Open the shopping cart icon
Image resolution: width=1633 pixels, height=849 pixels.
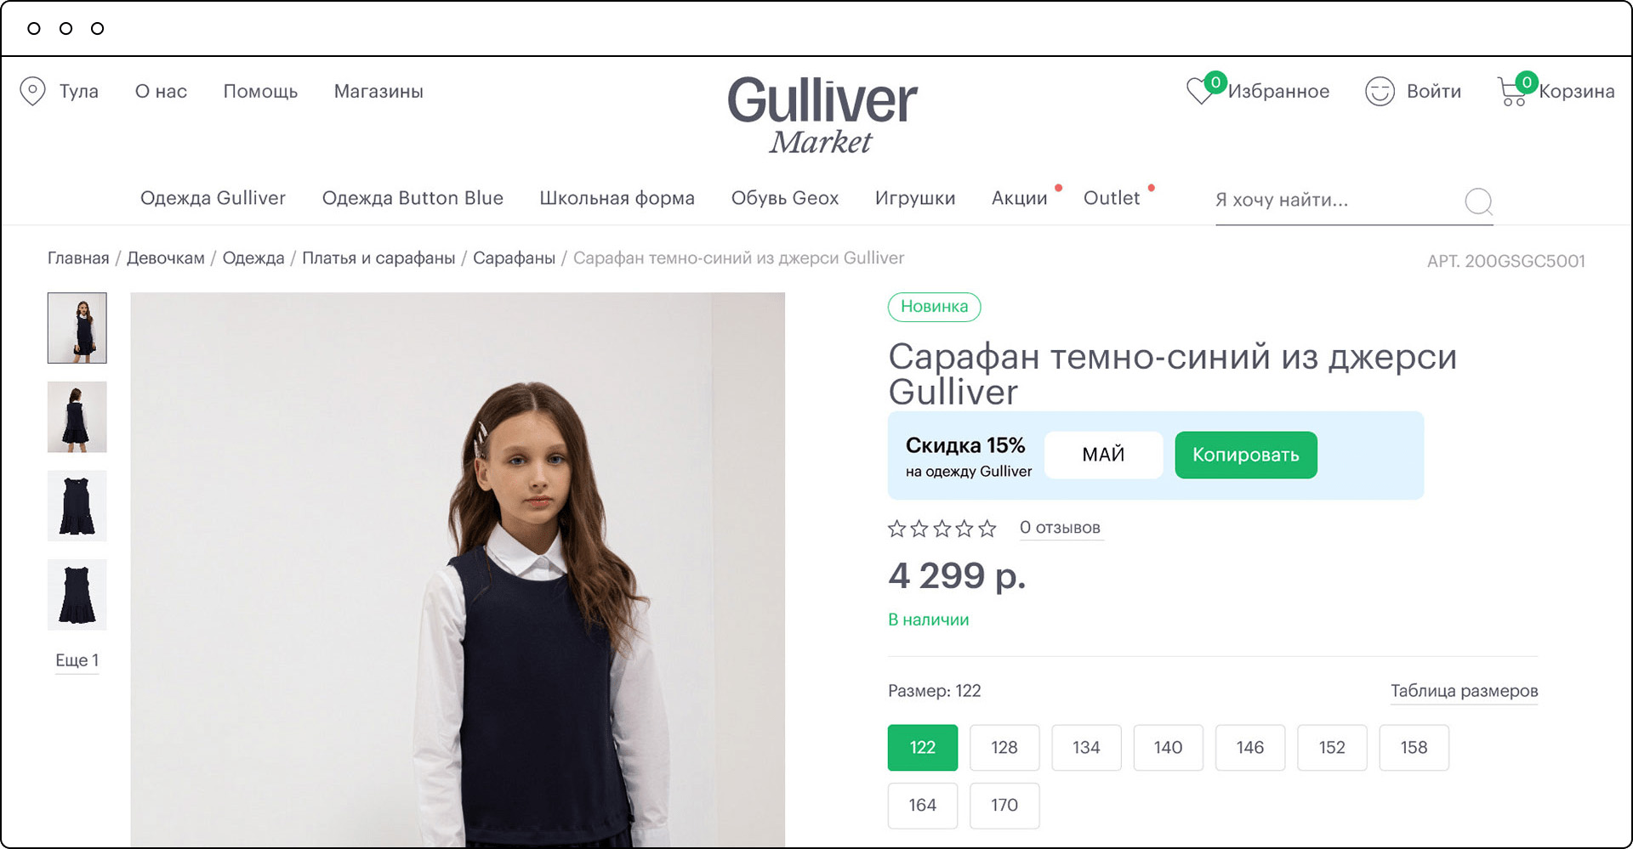click(1512, 91)
